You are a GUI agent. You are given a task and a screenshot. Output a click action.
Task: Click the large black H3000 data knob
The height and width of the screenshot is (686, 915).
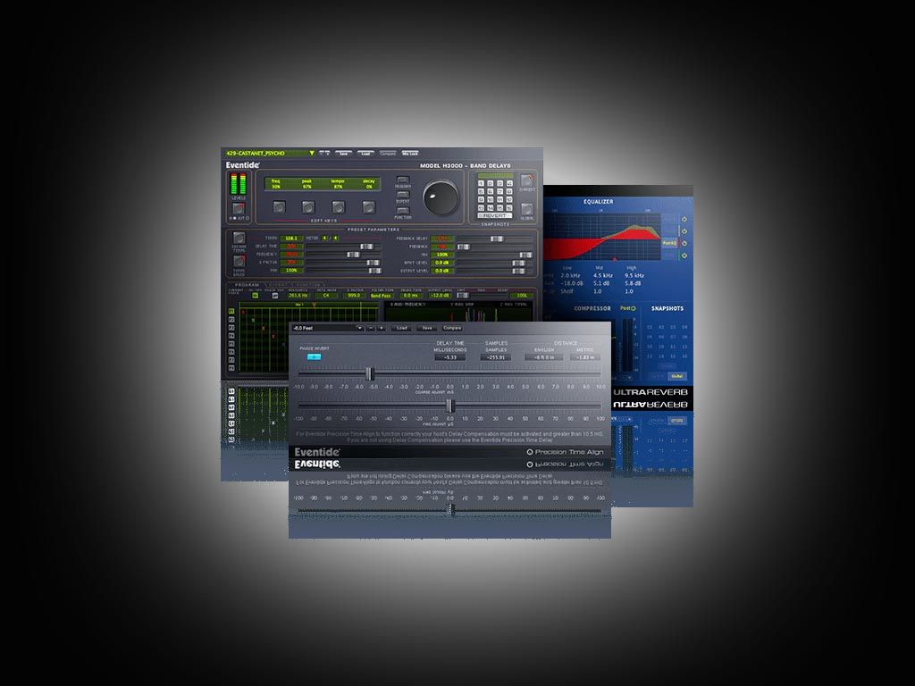tap(441, 197)
